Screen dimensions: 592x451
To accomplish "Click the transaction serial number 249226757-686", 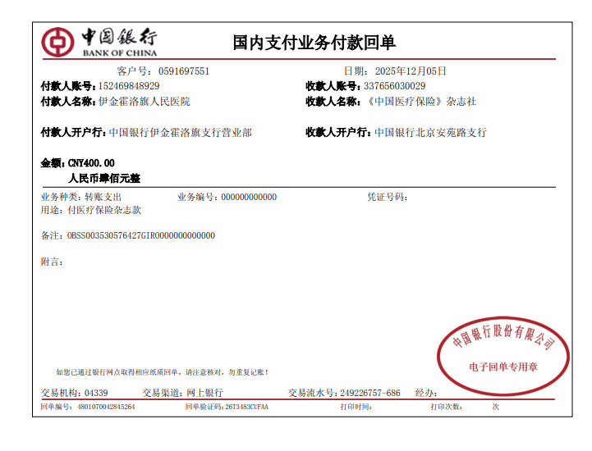I will click(x=369, y=393).
